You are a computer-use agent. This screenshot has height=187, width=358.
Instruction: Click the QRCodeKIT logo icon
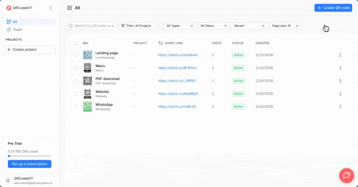[x=9, y=8]
